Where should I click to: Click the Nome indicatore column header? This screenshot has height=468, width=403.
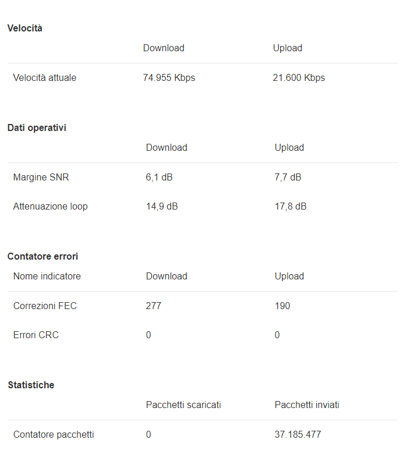pos(47,276)
